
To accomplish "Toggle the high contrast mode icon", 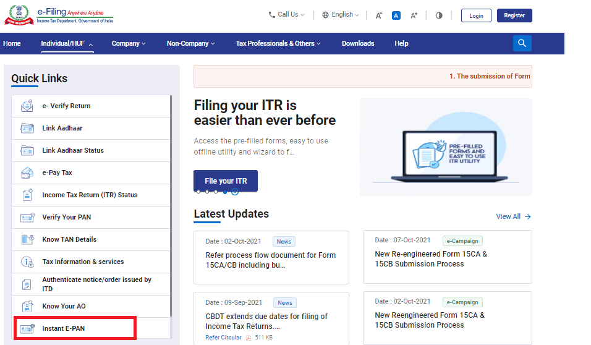I will coord(439,15).
